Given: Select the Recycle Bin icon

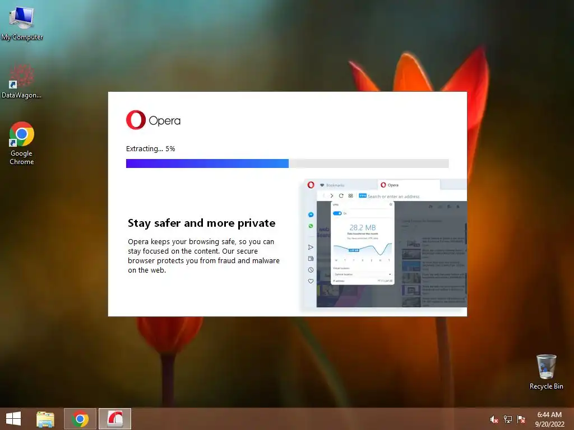Looking at the screenshot, I should (546, 372).
